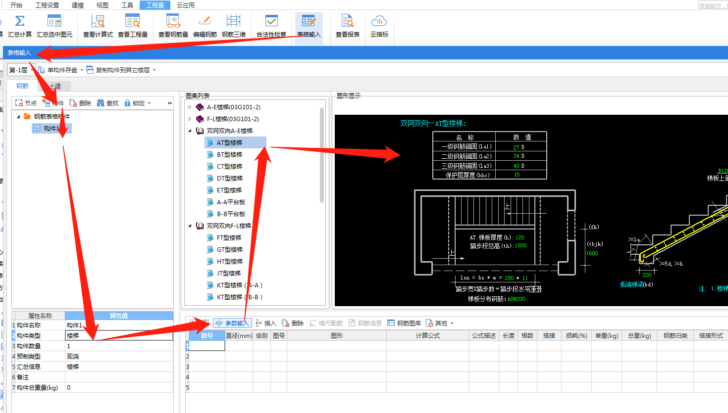
Task: Click 汇总选中图元 ribbon icon
Action: click(x=54, y=26)
